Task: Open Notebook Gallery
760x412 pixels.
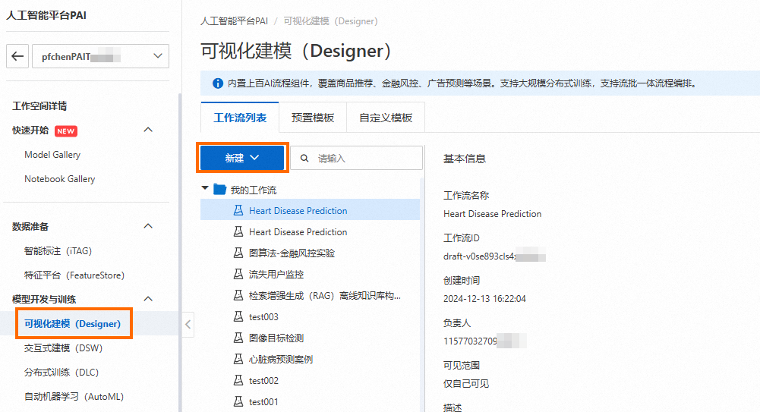Action: coord(60,178)
